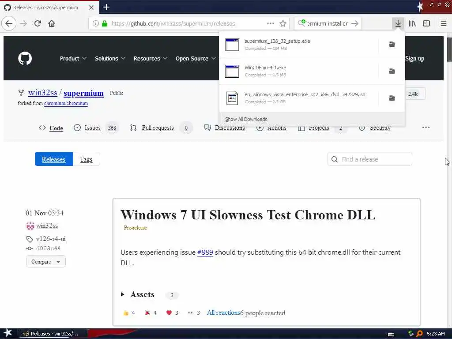
Task: Toggle the downloads panel arrow button
Action: pos(398,23)
